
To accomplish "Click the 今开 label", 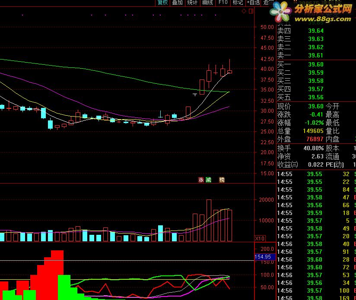I will point(332,106).
